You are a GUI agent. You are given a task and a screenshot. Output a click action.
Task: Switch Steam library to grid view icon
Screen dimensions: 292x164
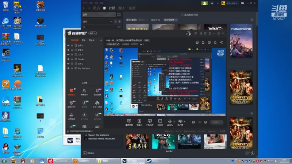tap(119, 15)
